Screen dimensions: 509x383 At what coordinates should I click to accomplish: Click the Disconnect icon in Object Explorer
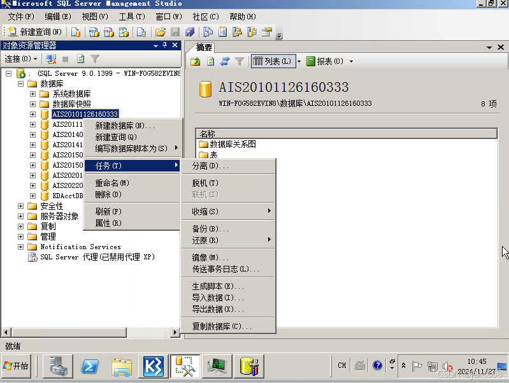52,59
